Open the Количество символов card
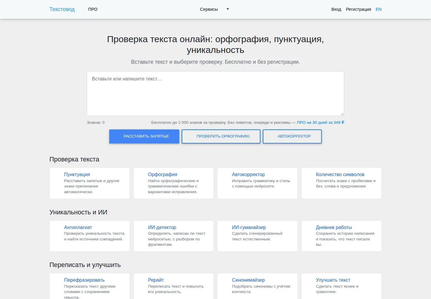431x299 pixels. 342,183
